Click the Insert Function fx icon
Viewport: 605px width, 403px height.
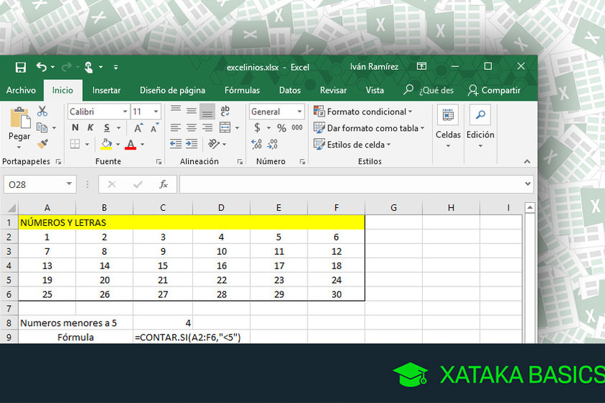[x=163, y=184]
